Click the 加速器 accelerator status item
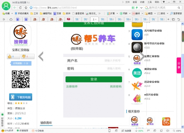The image size is (184, 133). pyautogui.click(x=126, y=131)
